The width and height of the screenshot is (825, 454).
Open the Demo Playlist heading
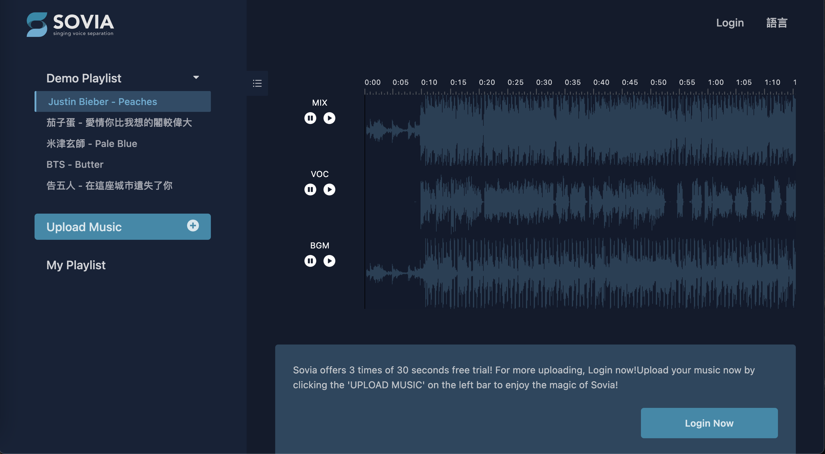pyautogui.click(x=84, y=78)
